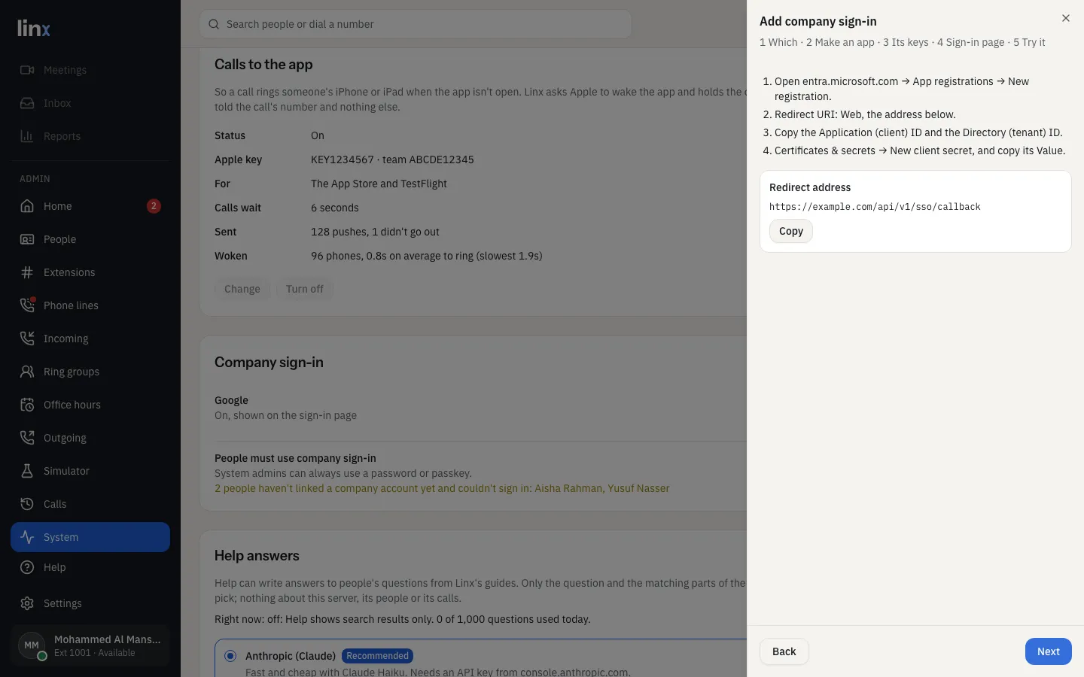Click the linx logo

[34, 28]
